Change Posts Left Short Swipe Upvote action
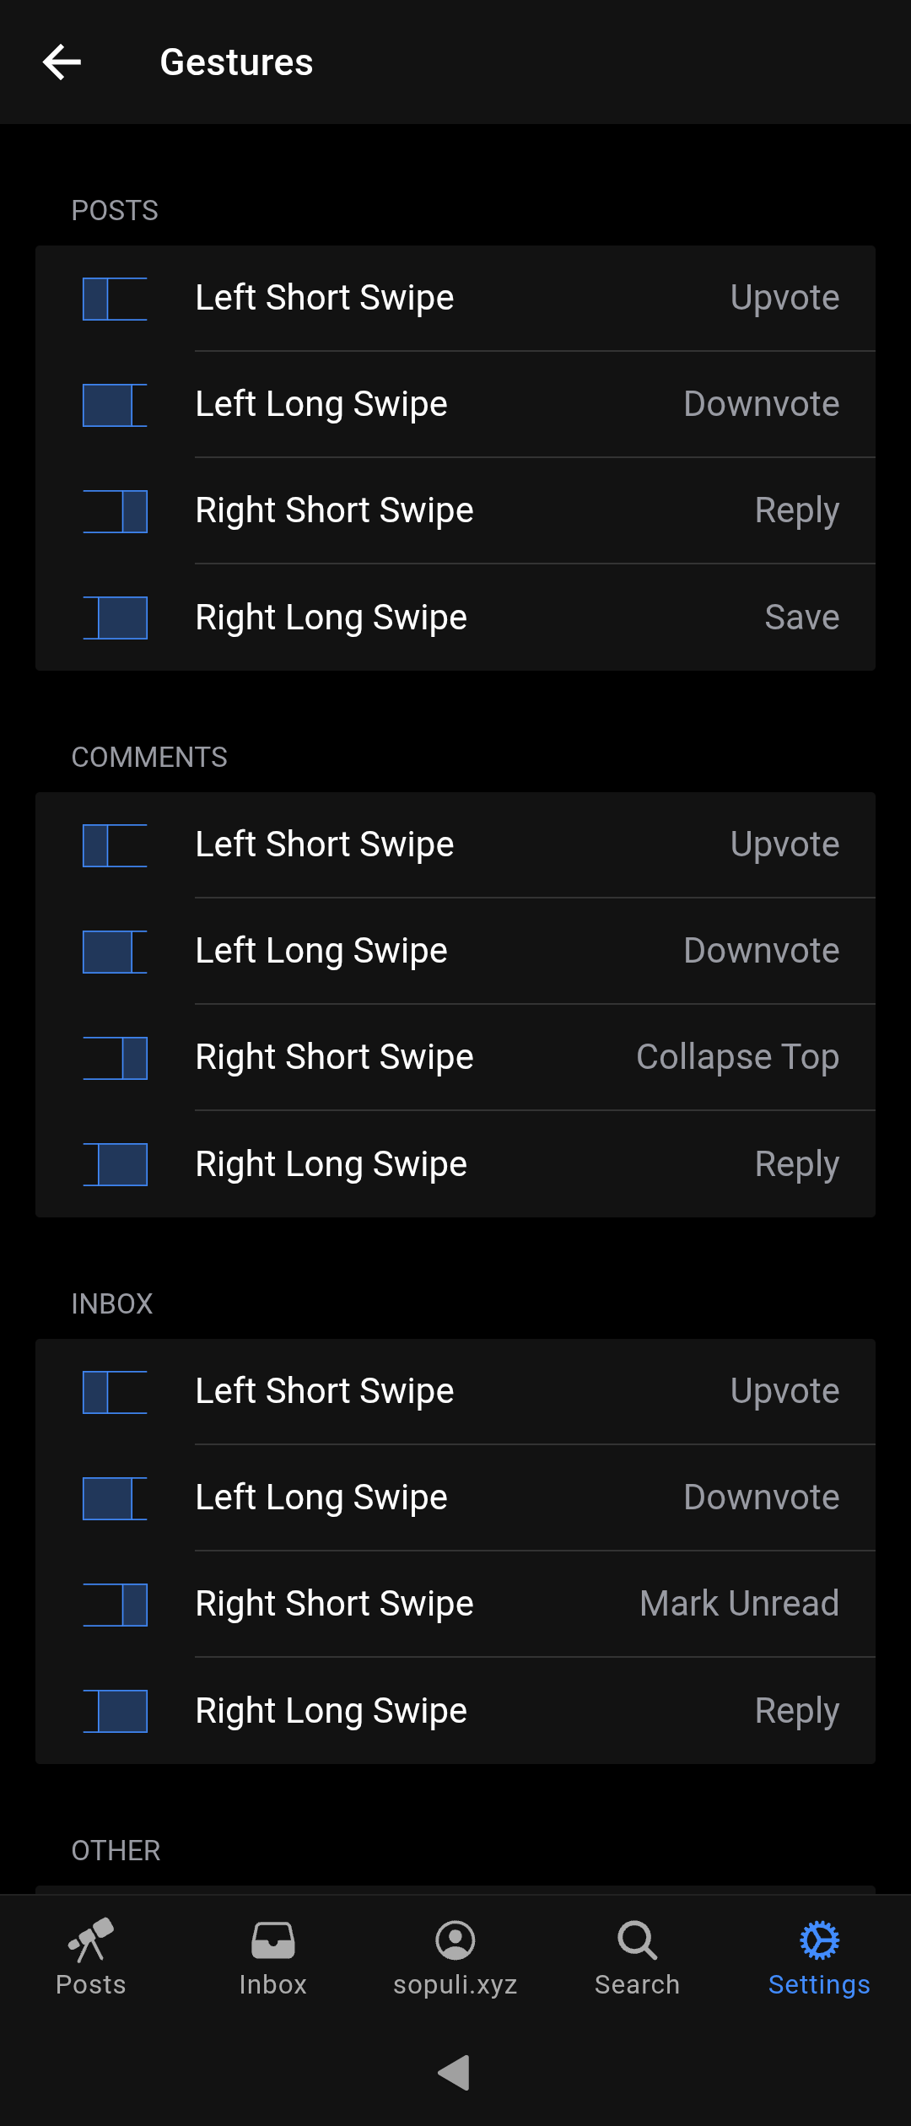Viewport: 911px width, 2126px height. coord(784,298)
